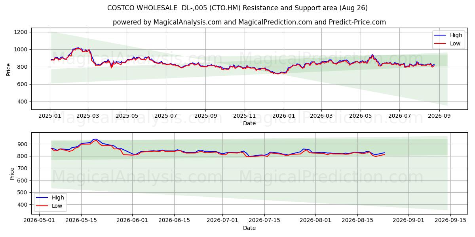Click the '1200' y-axis tick label
The width and height of the screenshot is (475, 237).
coord(21,32)
